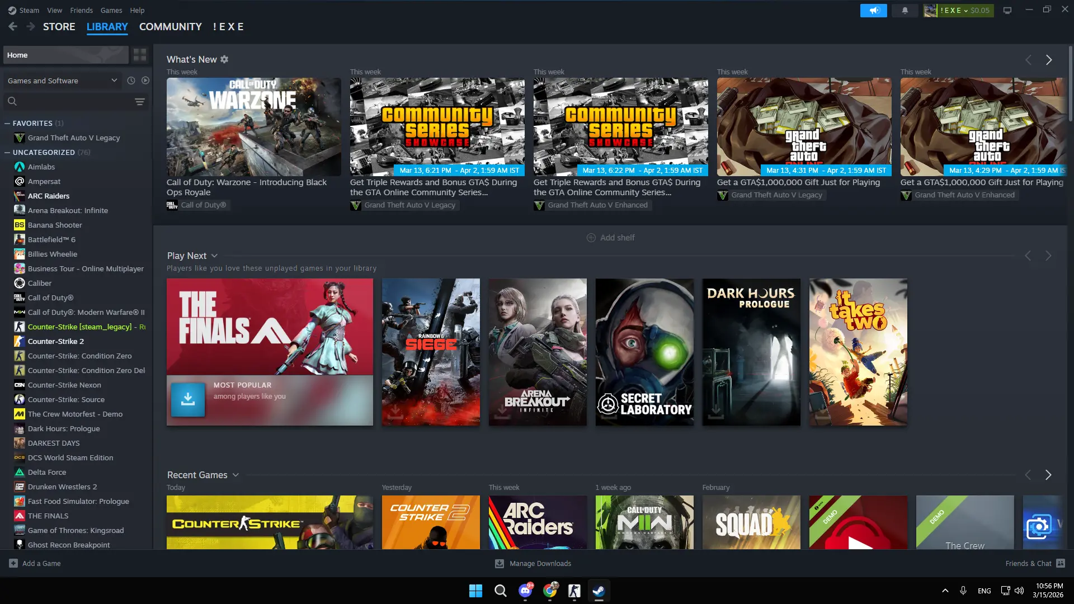
Task: Click the library search field
Action: [76, 101]
